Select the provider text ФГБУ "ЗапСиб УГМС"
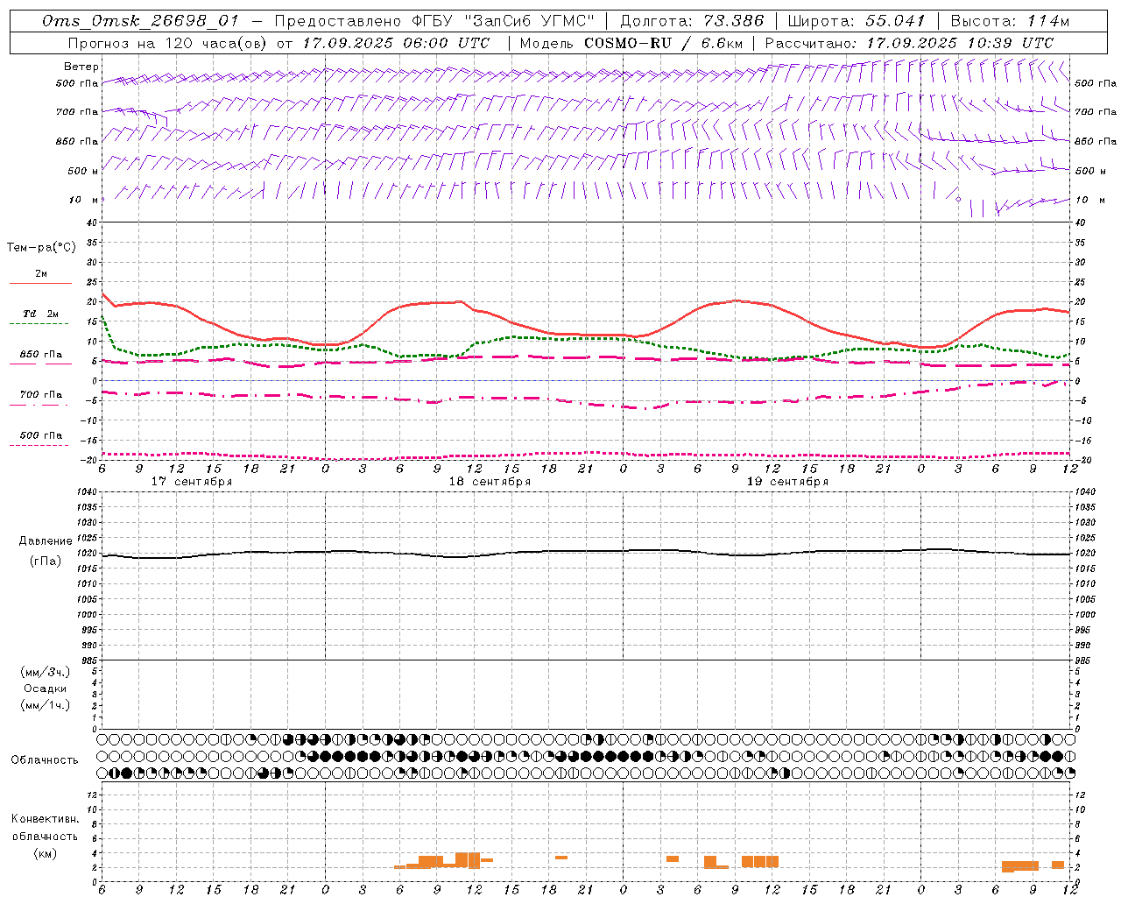This screenshot has width=1121, height=897. (x=503, y=21)
